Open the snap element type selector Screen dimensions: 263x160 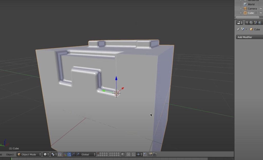pos(139,154)
